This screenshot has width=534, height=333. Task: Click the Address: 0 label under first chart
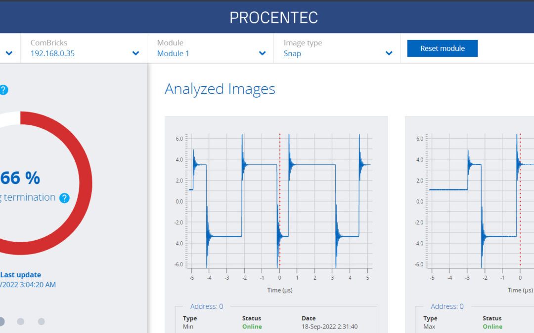[x=206, y=306]
